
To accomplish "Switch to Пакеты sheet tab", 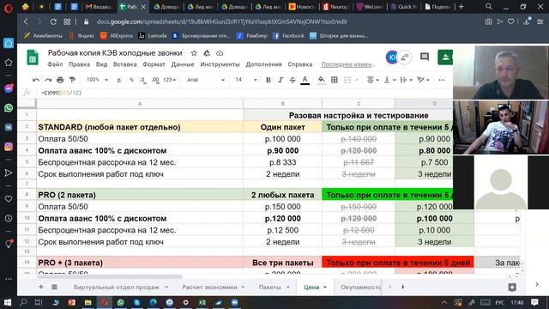I will 269,287.
